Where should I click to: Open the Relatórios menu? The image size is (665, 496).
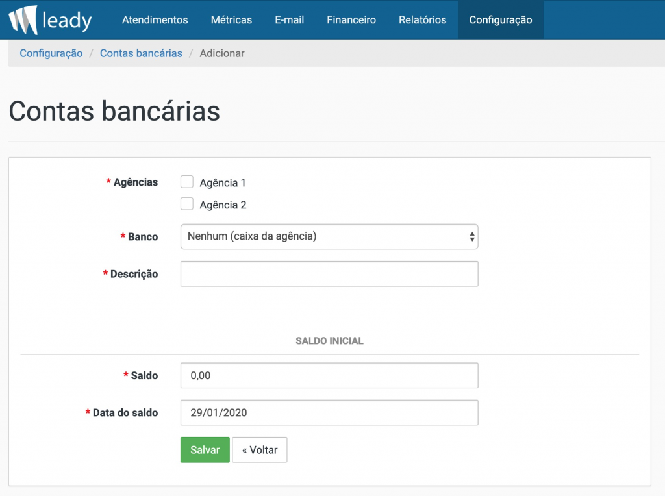pos(422,20)
